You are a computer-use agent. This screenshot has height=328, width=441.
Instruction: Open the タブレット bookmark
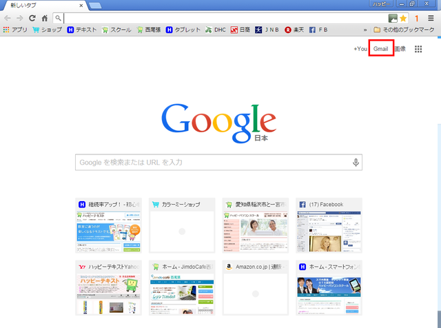[183, 30]
